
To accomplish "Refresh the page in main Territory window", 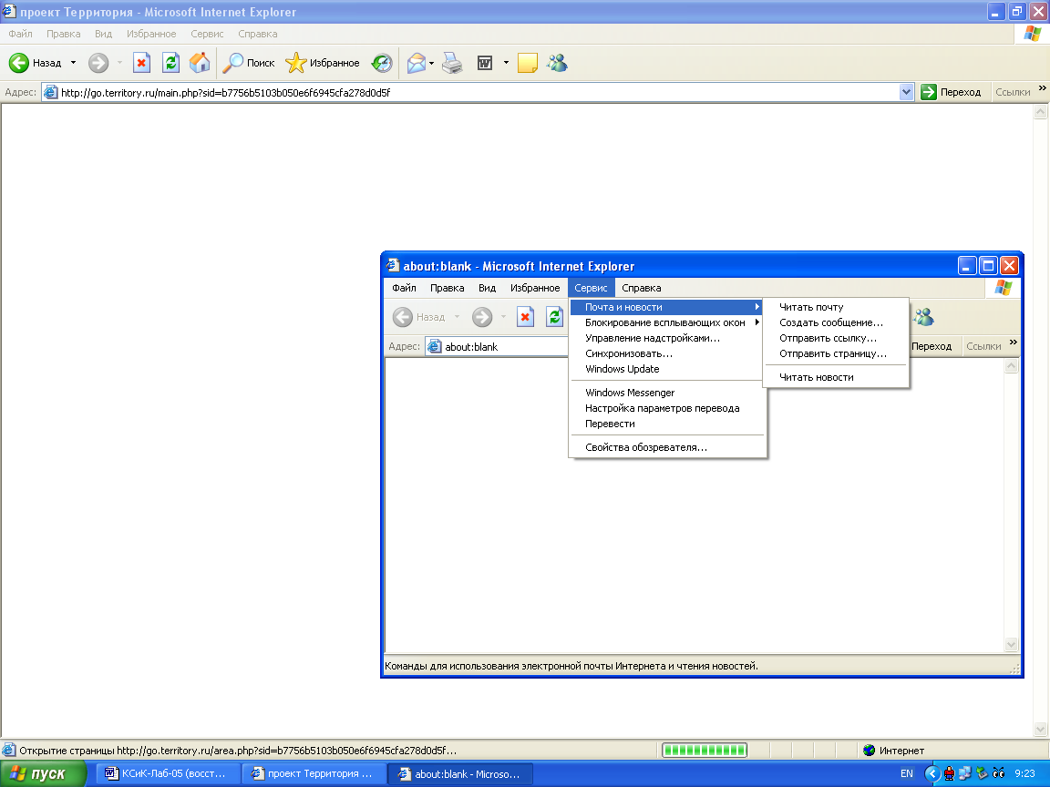I will coord(170,63).
